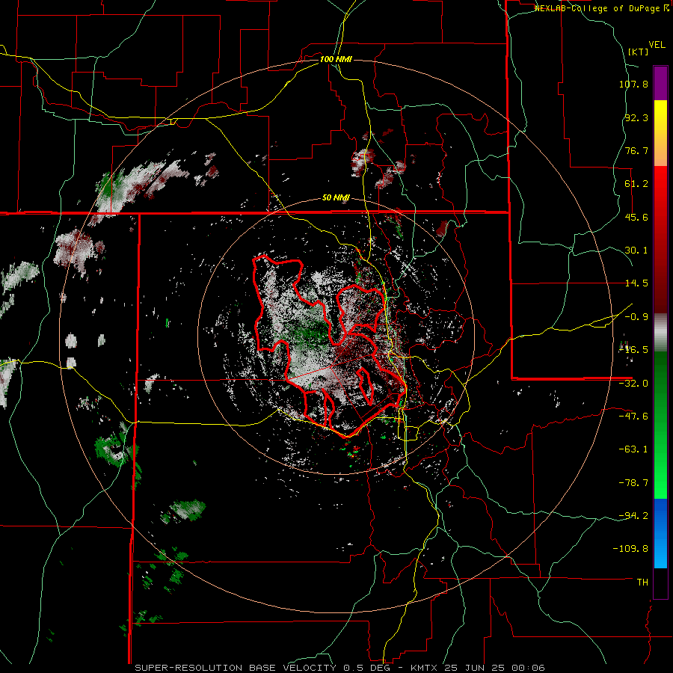Select the -0.9 velocity scale value

636,317
